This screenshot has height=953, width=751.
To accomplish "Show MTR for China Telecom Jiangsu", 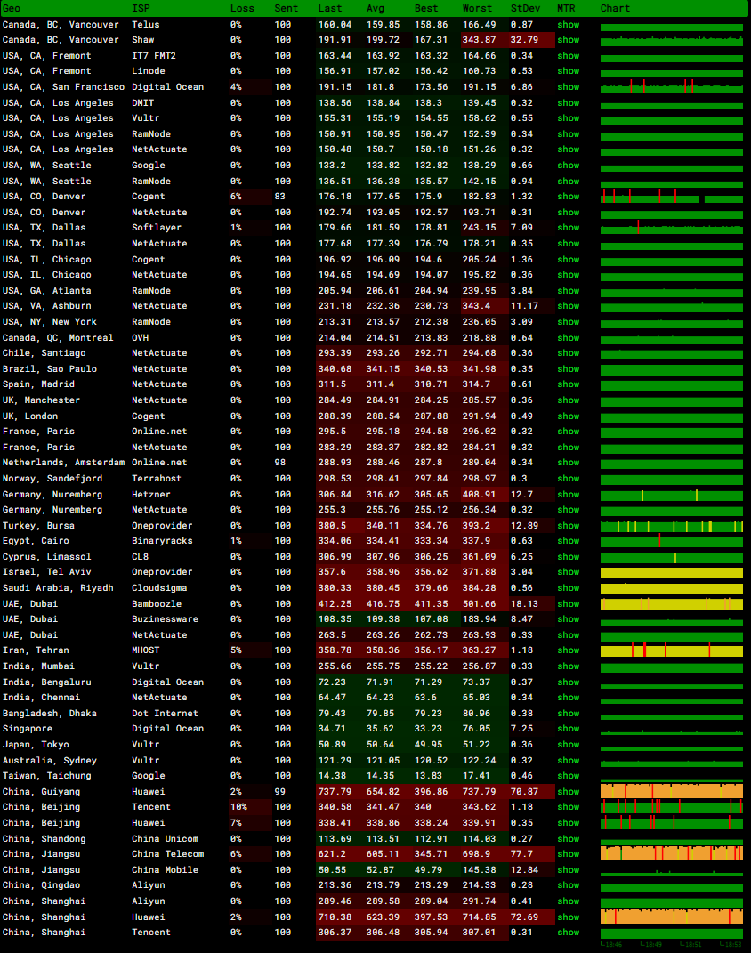I will click(568, 854).
